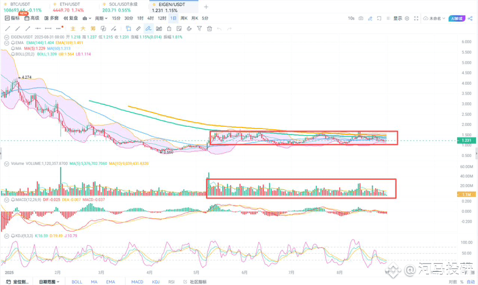Select the active brush pen tool
Image resolution: width=478 pixels, height=285 pixels.
(x=148, y=28)
